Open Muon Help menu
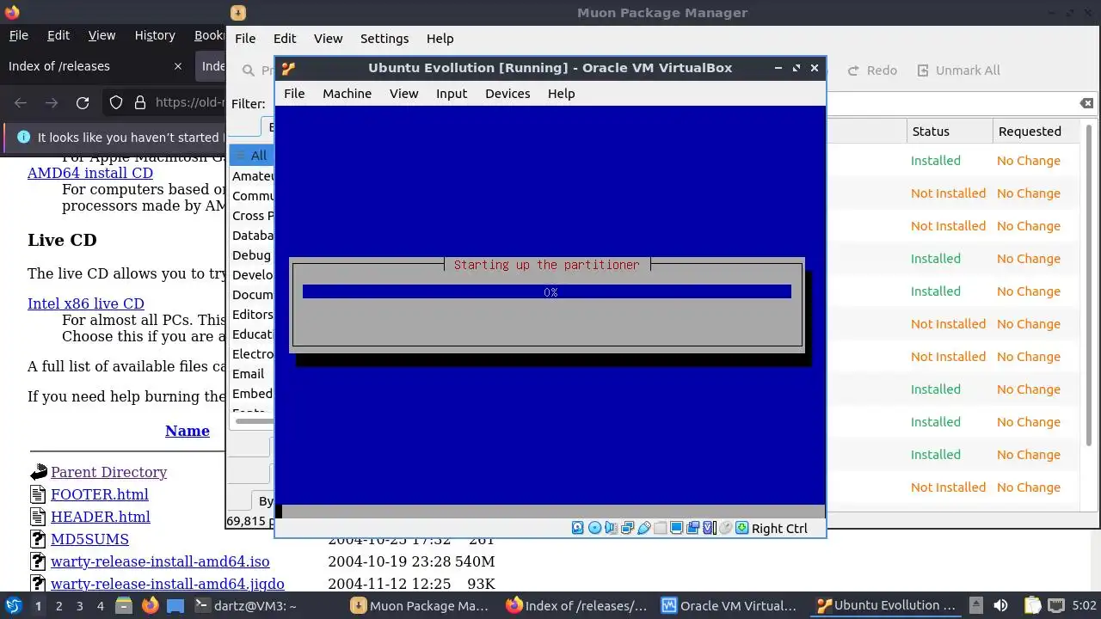 point(440,39)
